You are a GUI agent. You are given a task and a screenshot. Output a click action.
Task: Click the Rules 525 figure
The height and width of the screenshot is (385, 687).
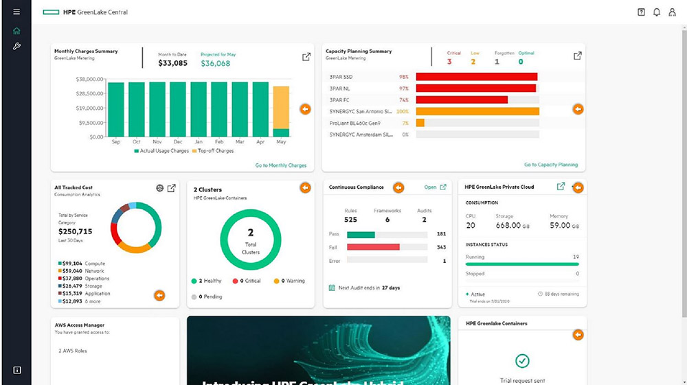[350, 220]
